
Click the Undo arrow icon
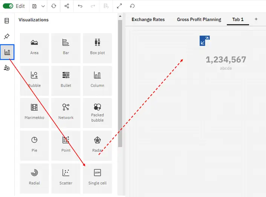pos(80,6)
